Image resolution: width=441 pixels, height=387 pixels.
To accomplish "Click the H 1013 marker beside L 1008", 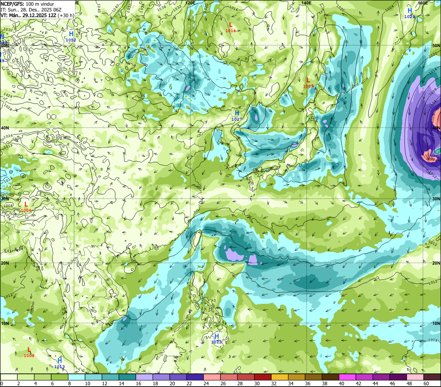I will 60,363.
